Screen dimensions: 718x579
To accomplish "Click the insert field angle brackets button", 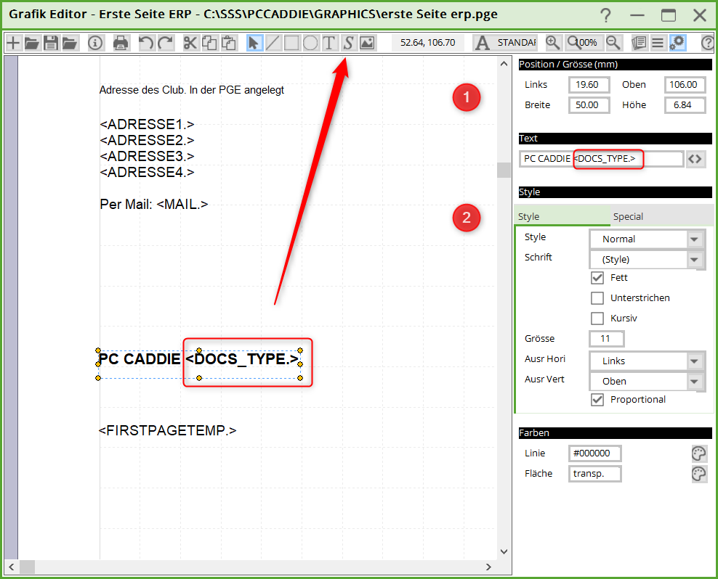I will [695, 159].
